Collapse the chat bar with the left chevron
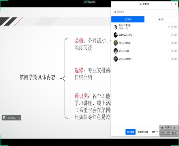 tap(19, 118)
